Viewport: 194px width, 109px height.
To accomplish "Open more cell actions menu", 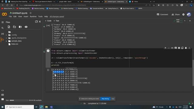I will click(x=189, y=48).
